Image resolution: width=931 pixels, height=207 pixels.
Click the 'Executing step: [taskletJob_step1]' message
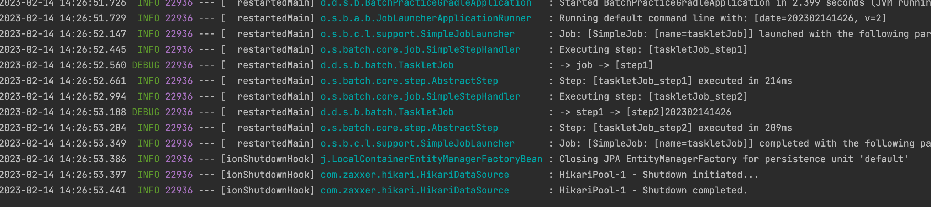coord(653,49)
